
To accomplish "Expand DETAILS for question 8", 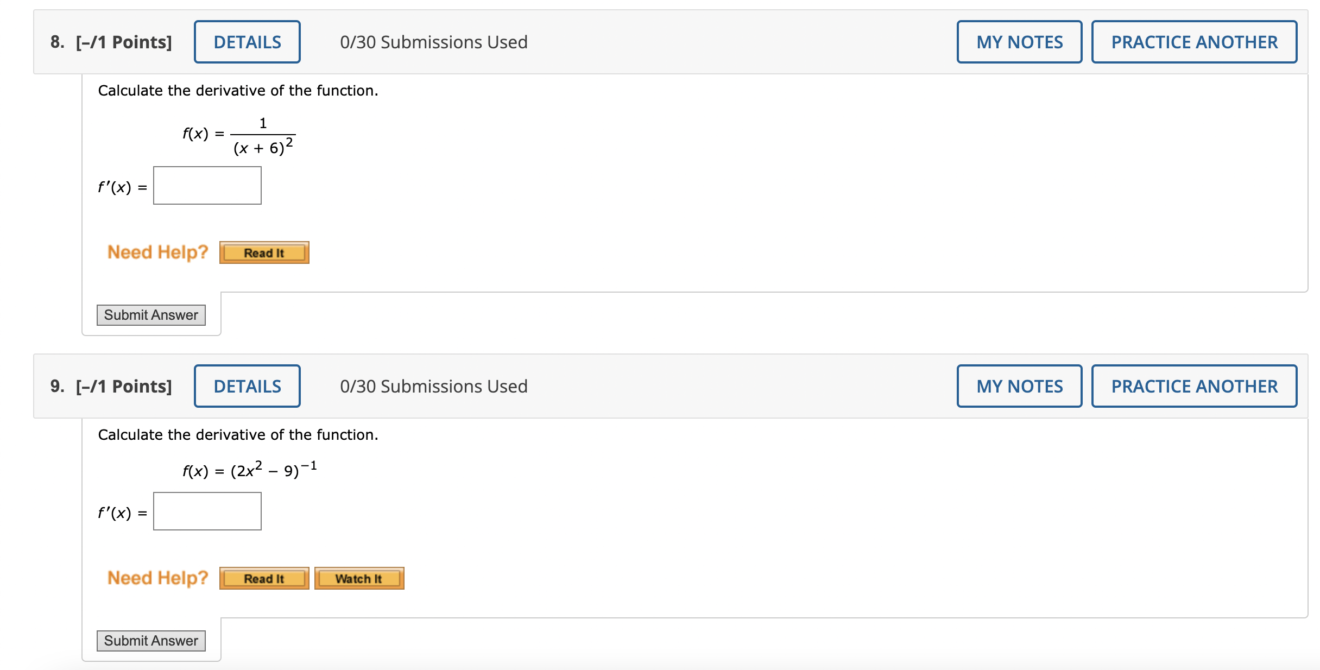I will [x=247, y=42].
